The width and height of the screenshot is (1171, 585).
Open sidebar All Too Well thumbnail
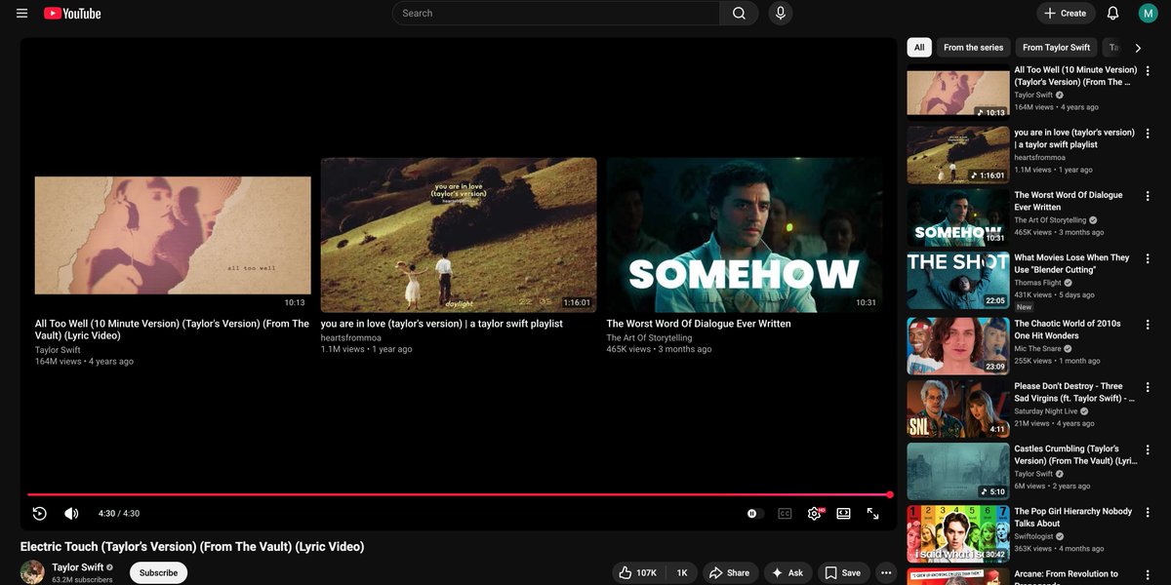pyautogui.click(x=958, y=94)
